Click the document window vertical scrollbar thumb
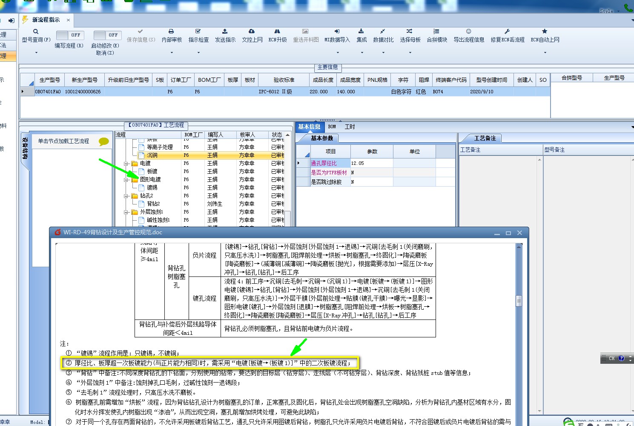The image size is (634, 426). [519, 301]
